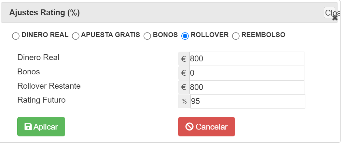Select the BONOS radio option
This screenshot has height=151, width=362.
(x=147, y=36)
